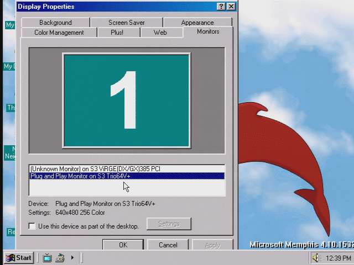
Task: Launch the TV viewer quick launch icon
Action: [x=47, y=258]
